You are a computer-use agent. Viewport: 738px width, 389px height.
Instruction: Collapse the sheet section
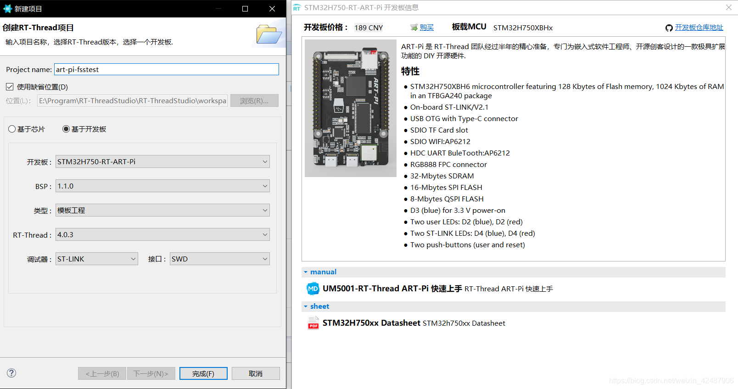(x=306, y=306)
